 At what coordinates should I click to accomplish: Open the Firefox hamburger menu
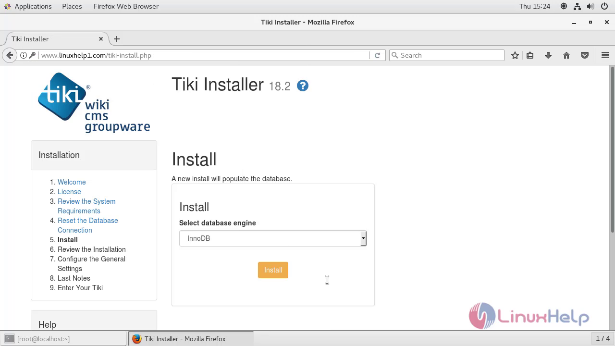(605, 55)
